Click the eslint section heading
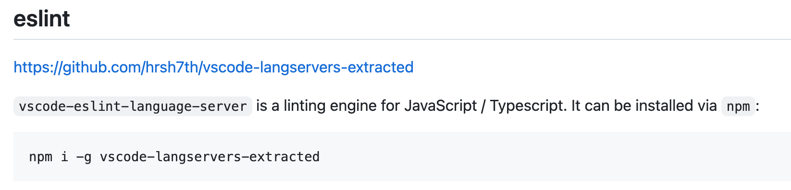This screenshot has height=190, width=791. click(x=42, y=19)
